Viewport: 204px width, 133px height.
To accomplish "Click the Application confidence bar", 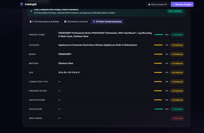I will (159, 109).
